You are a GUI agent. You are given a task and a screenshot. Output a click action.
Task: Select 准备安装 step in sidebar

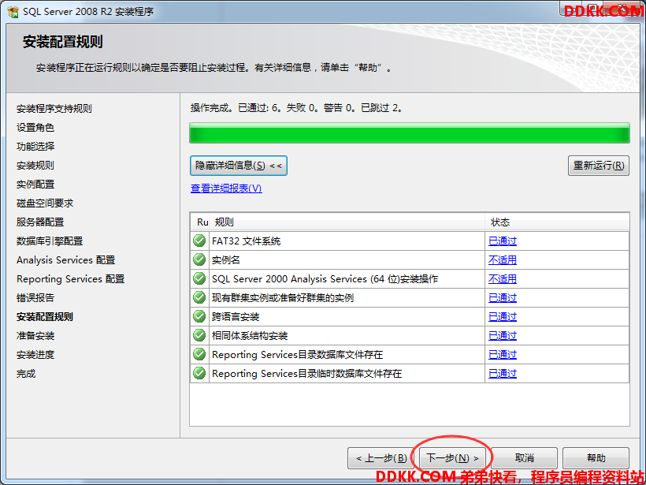click(35, 336)
